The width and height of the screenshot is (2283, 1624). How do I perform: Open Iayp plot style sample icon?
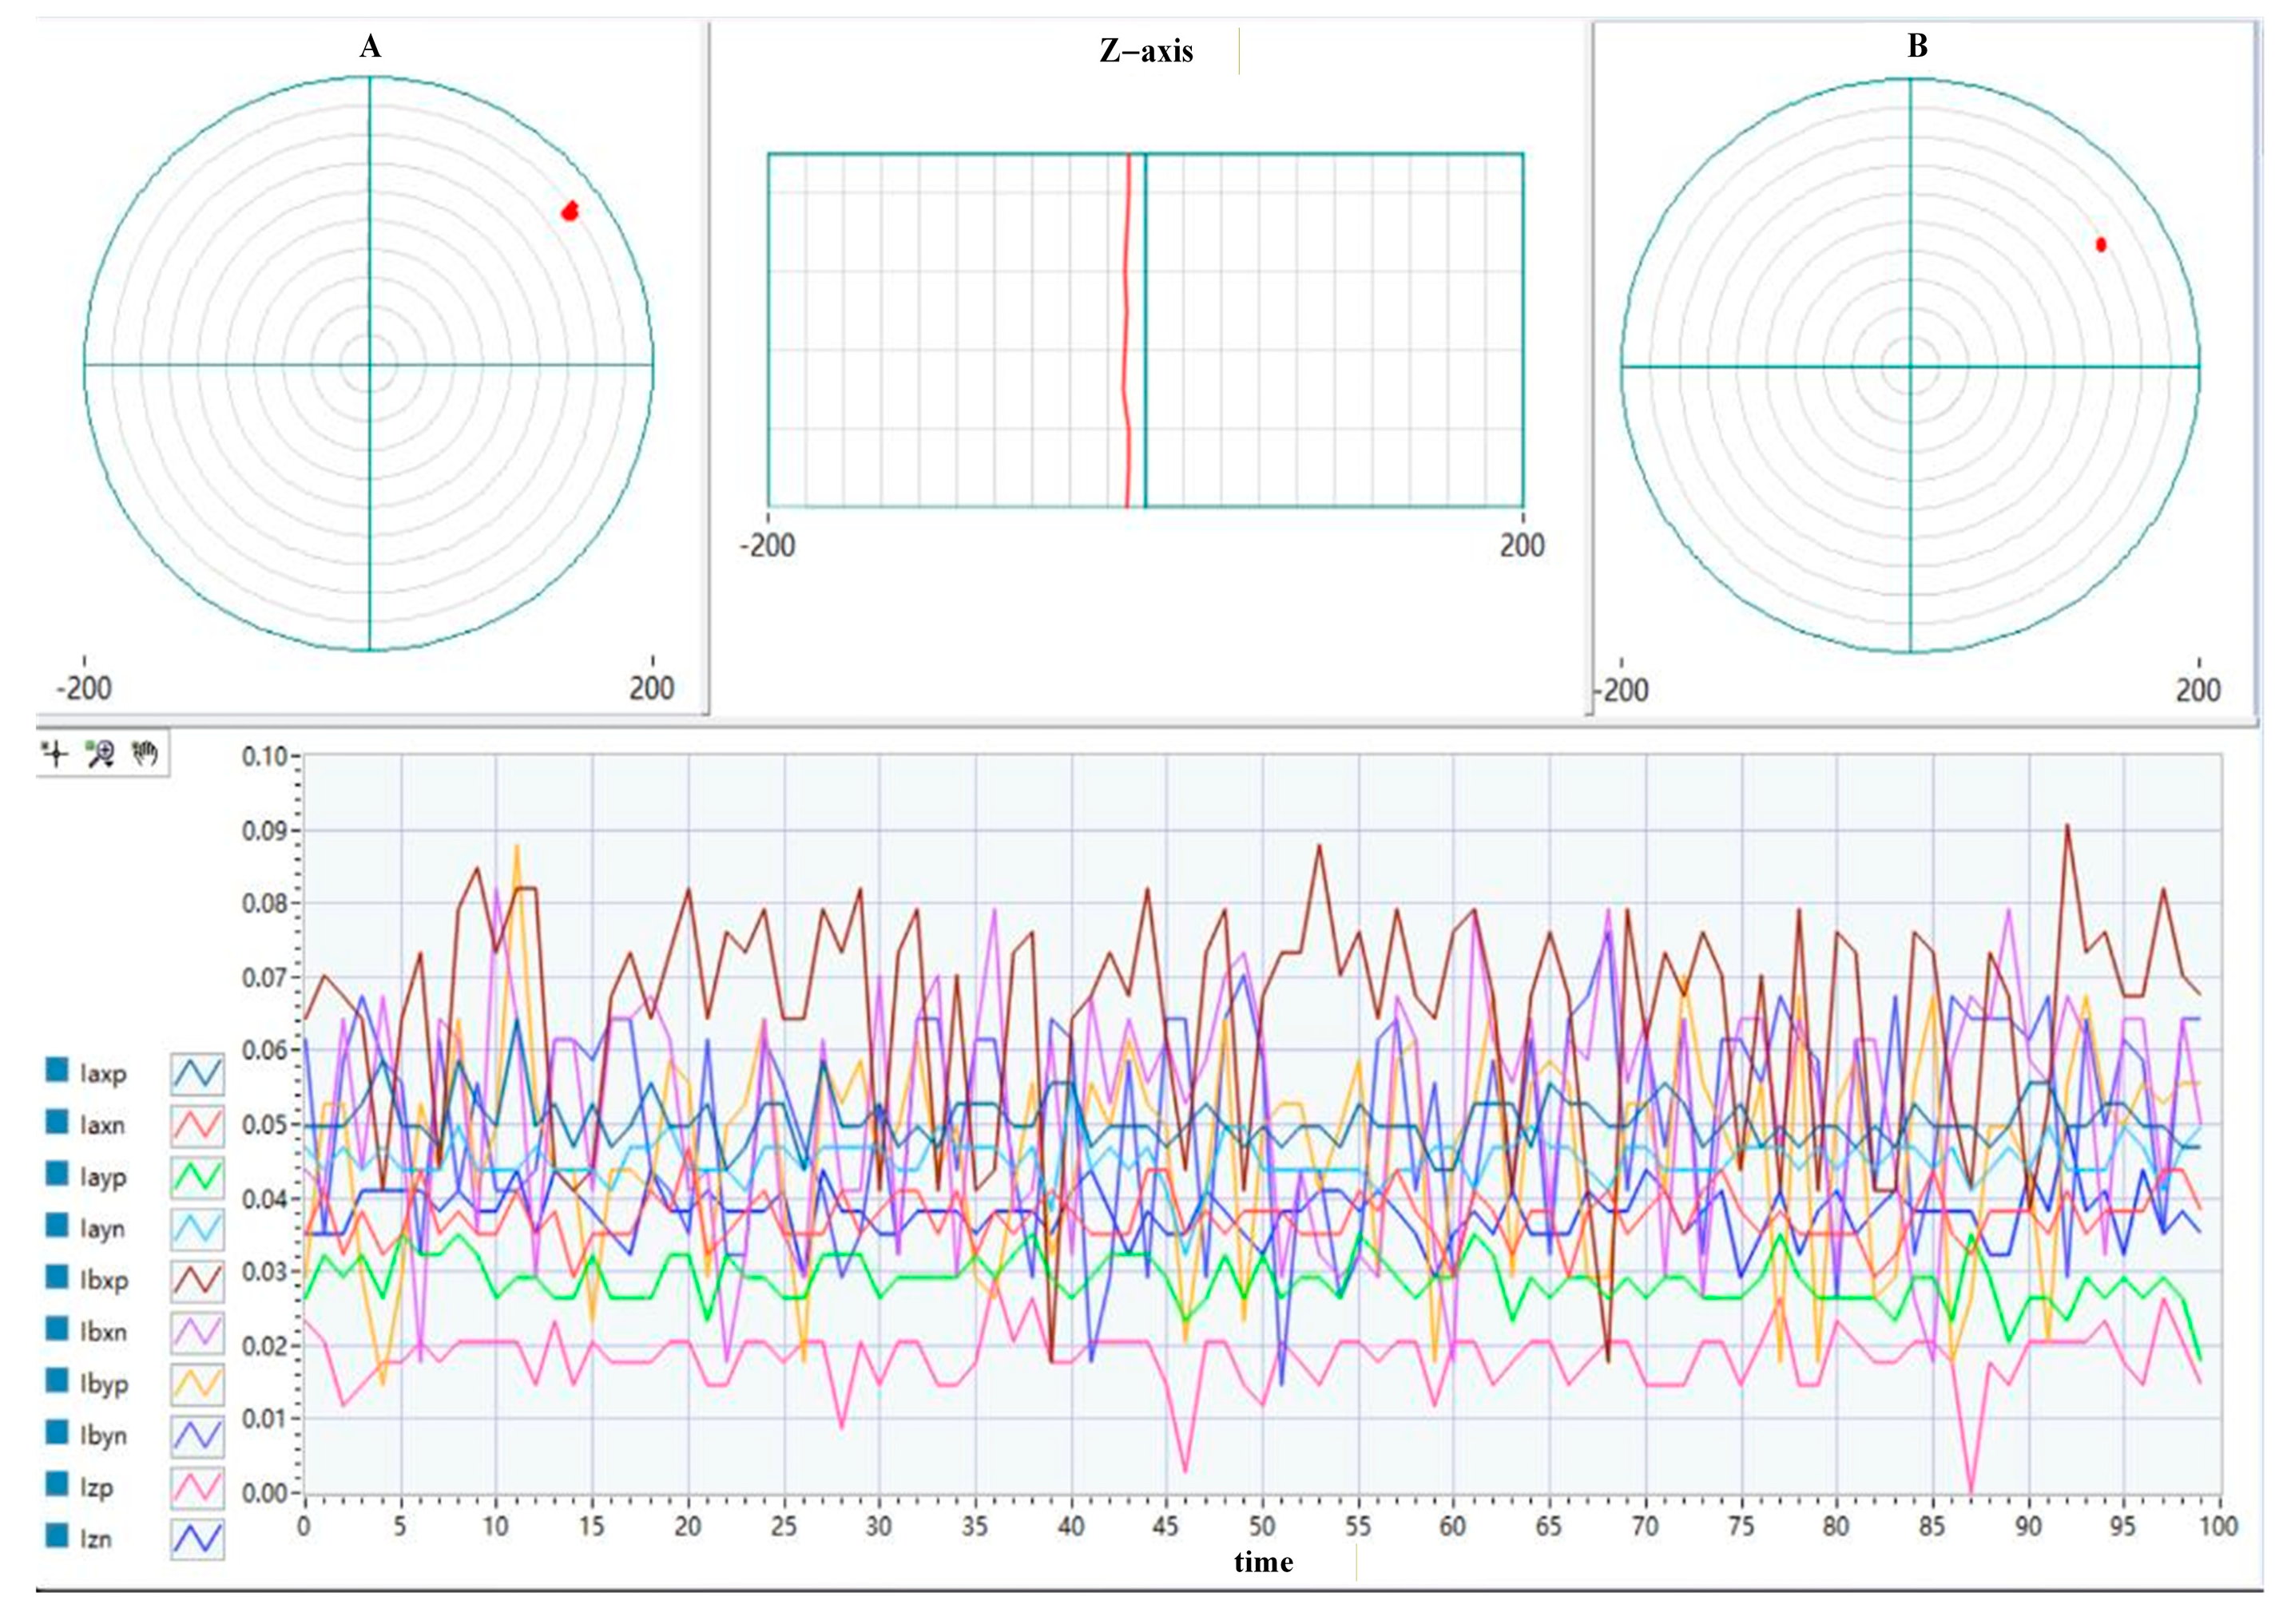coord(197,1177)
